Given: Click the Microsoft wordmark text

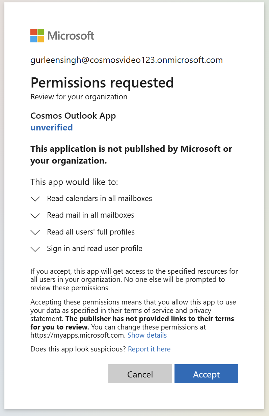Looking at the screenshot, I should tap(71, 35).
